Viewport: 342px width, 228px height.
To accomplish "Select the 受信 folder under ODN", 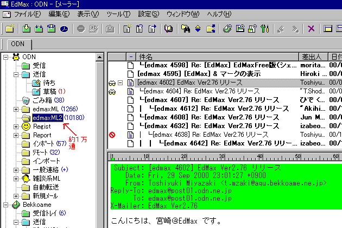I will [39, 66].
